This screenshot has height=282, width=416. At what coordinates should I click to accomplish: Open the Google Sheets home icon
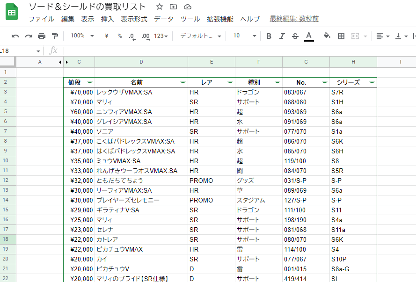point(12,12)
